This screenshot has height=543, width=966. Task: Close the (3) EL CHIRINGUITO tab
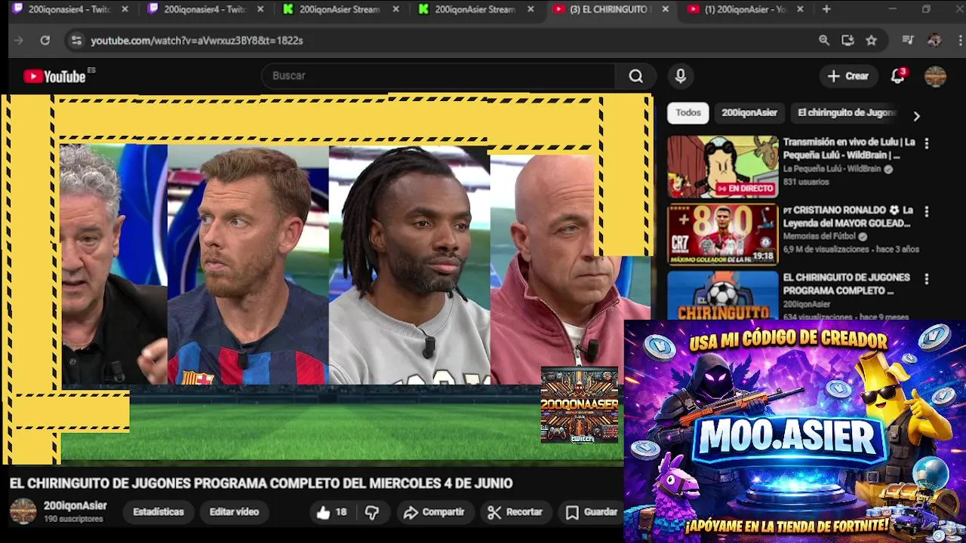(x=665, y=9)
